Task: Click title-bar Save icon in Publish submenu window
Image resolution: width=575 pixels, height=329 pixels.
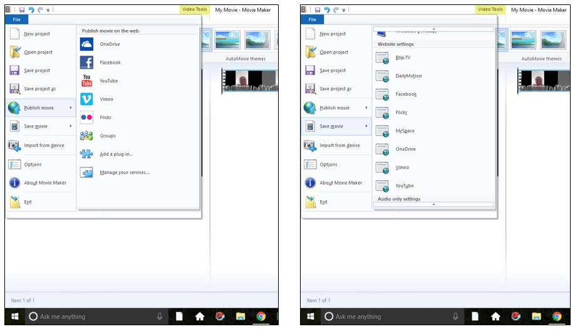Action: [22, 10]
